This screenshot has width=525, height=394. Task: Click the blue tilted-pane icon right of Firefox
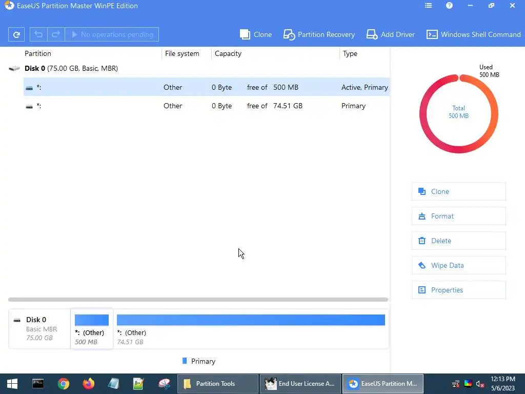(x=113, y=384)
